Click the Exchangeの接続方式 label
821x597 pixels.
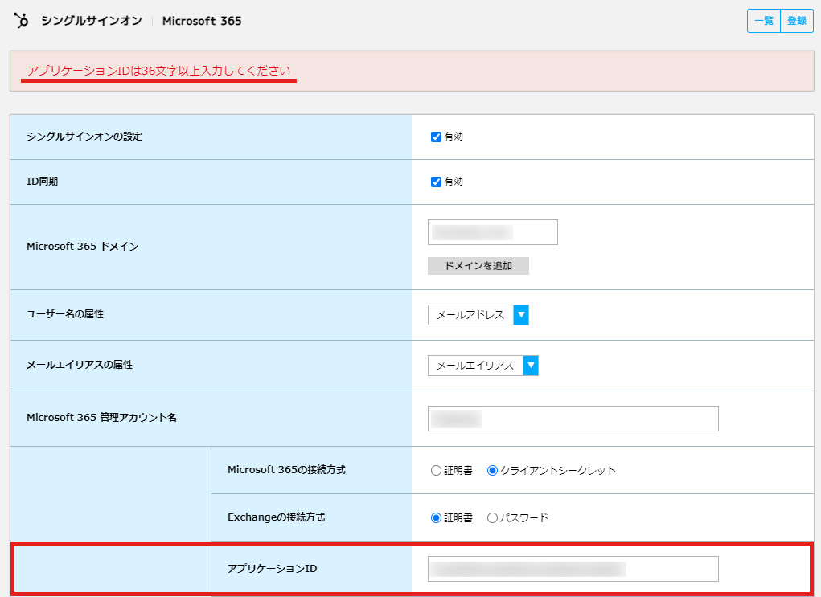[x=276, y=517]
